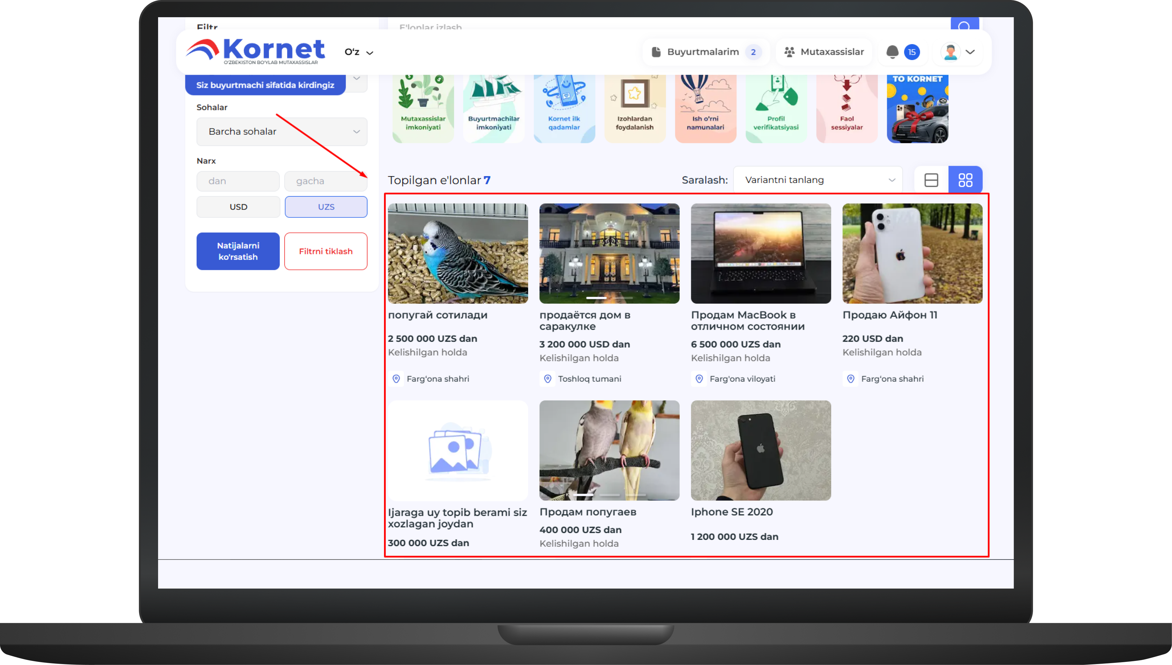Open the Variantni tanlang sort dropdown
1172x665 pixels.
(817, 180)
